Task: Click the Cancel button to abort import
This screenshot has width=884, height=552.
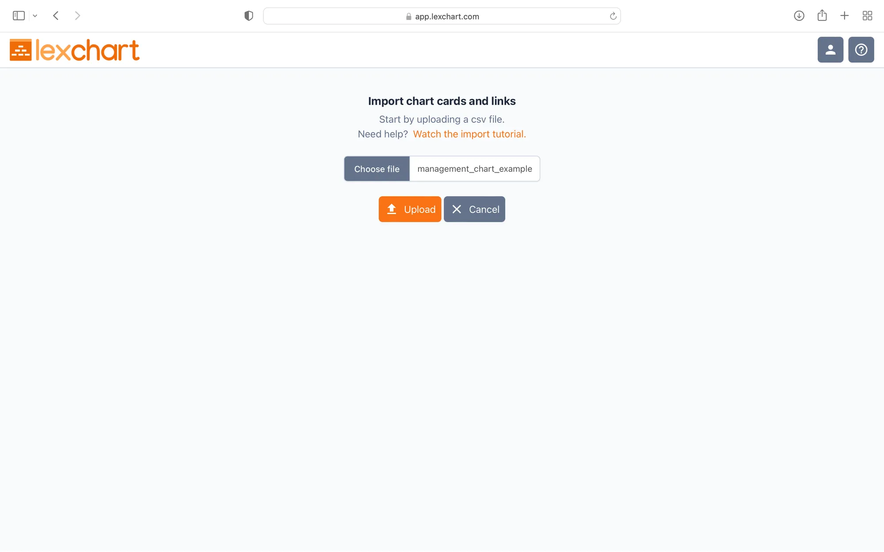Action: (x=474, y=209)
